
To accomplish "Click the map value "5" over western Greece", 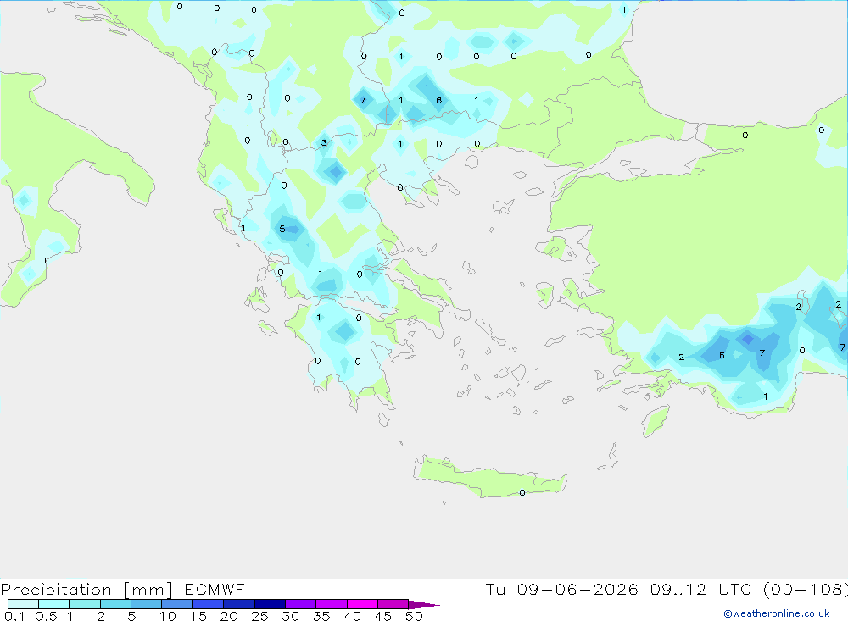I will [x=282, y=229].
